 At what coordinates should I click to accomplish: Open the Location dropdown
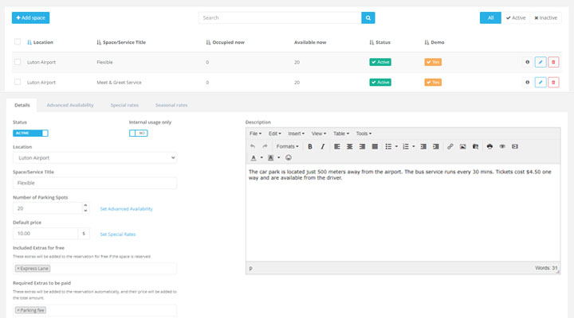point(95,158)
